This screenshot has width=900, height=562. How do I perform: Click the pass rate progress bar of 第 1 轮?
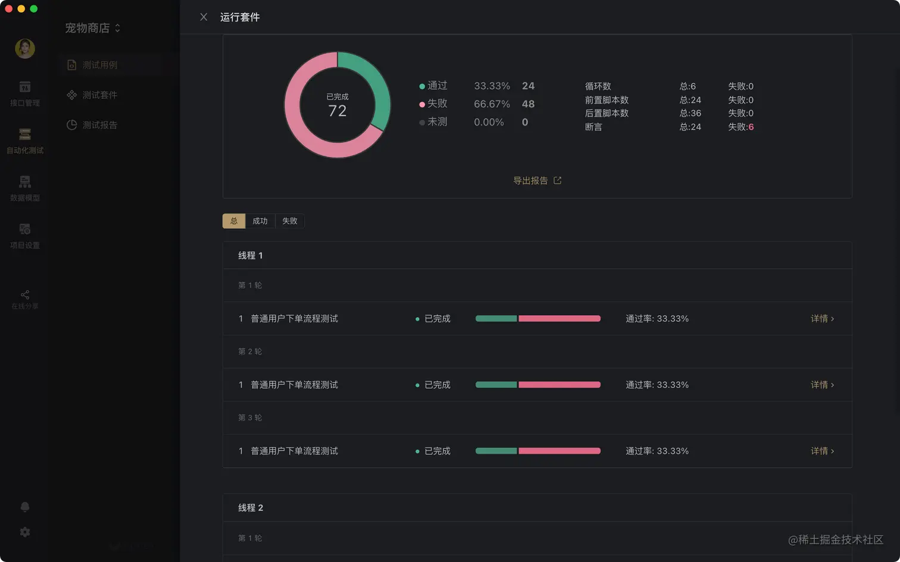pos(537,318)
